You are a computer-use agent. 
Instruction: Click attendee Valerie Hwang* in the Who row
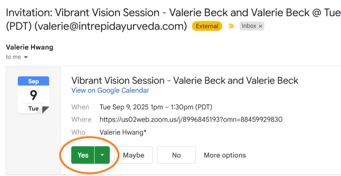coord(123,132)
